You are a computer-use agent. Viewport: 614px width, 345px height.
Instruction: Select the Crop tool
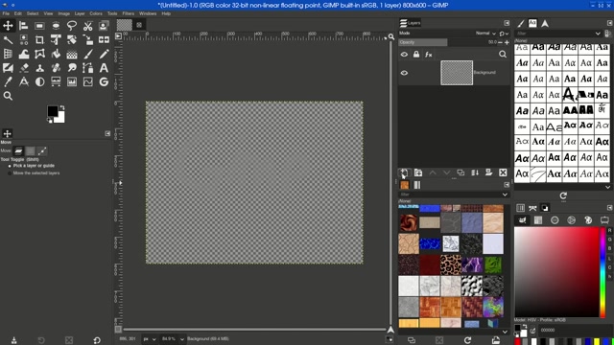[x=39, y=40]
